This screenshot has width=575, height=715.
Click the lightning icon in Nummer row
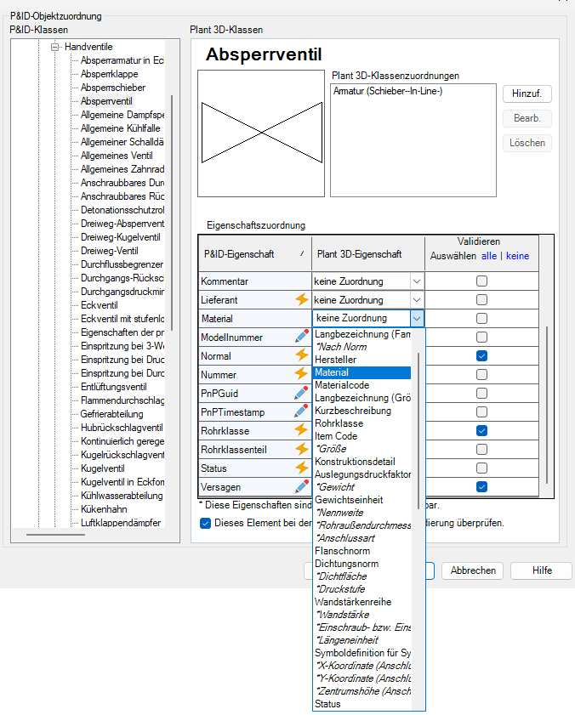pyautogui.click(x=302, y=374)
